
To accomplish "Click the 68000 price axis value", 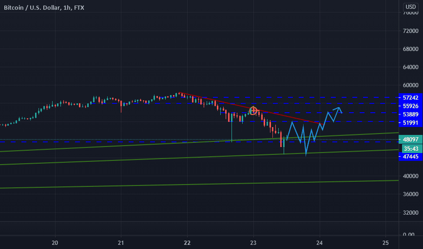I will (410, 49).
